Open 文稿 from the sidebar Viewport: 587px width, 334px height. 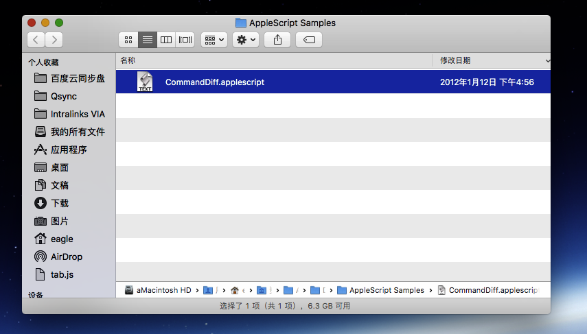pos(51,185)
